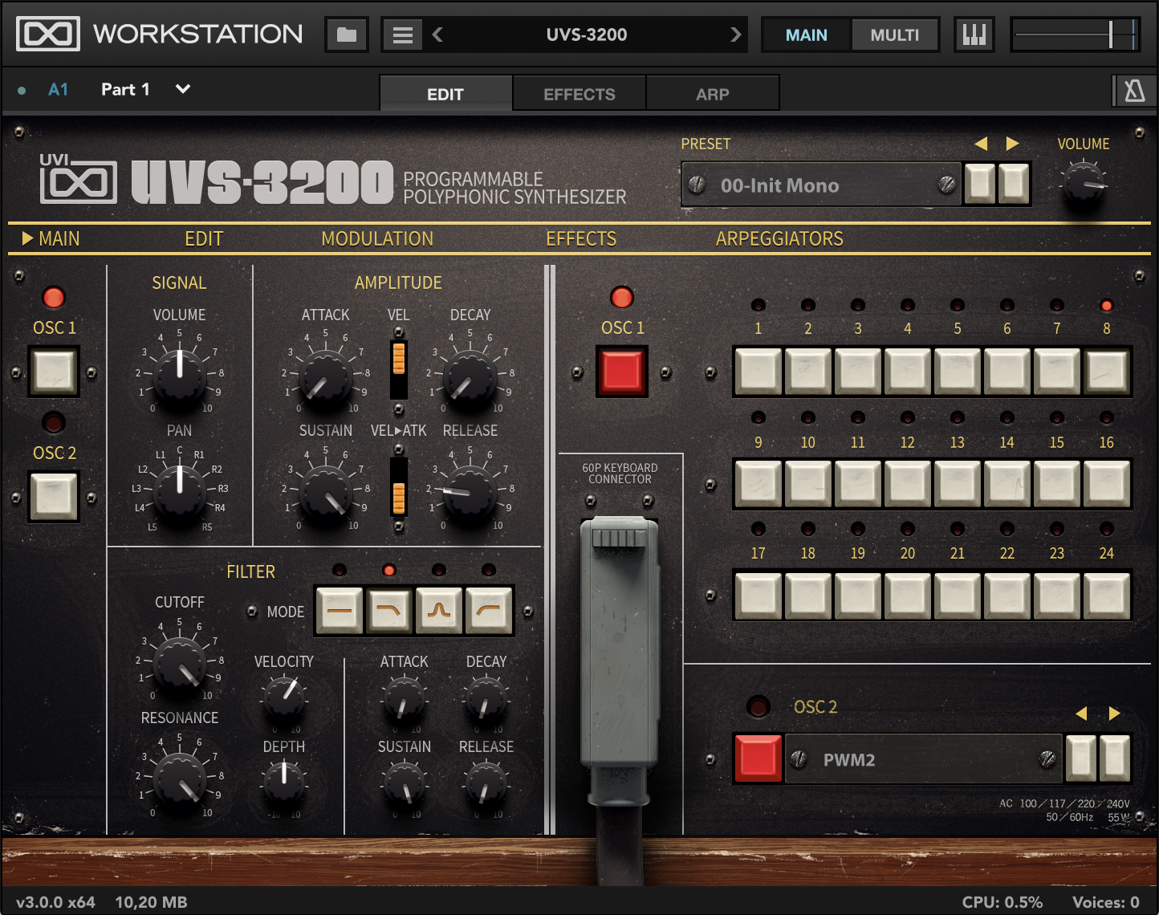
Task: Open the MODULATION page
Action: click(377, 238)
